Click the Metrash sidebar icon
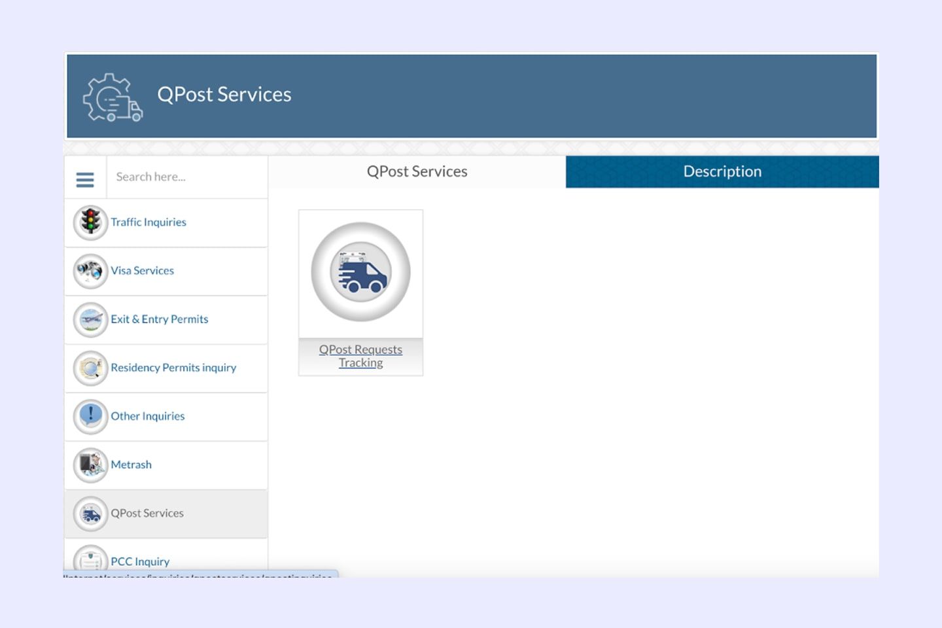This screenshot has width=942, height=628. (x=90, y=464)
